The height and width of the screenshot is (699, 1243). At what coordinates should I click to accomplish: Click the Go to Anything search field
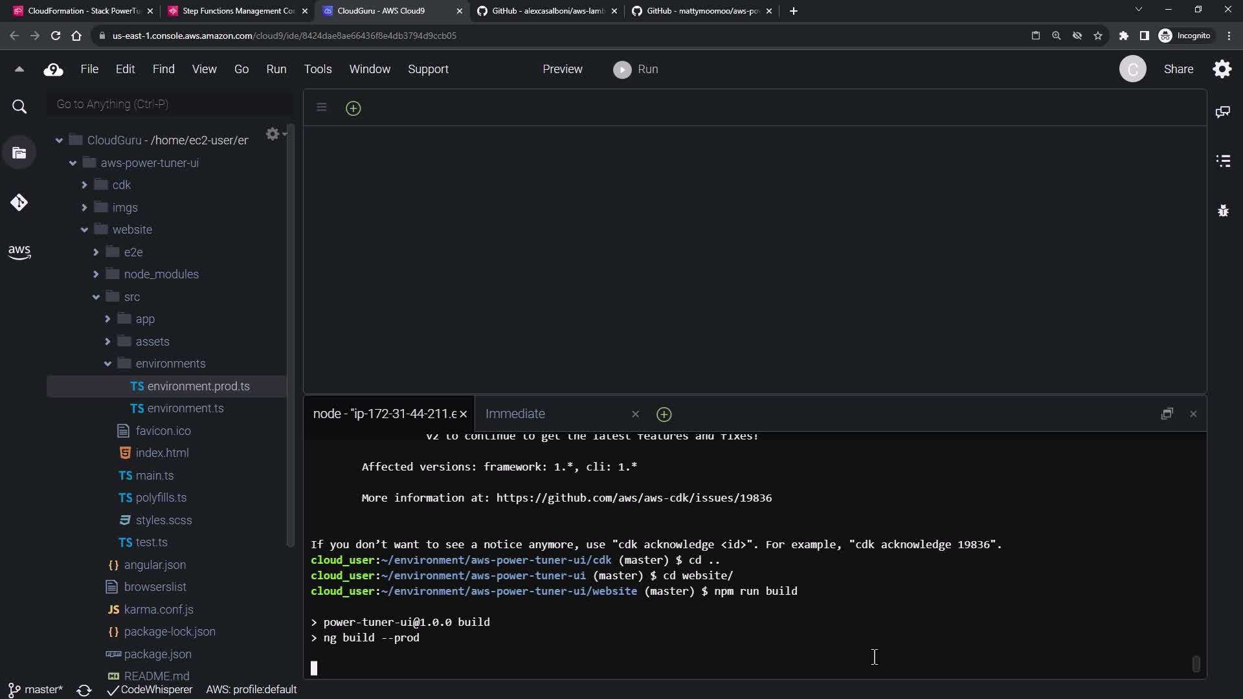click(170, 104)
